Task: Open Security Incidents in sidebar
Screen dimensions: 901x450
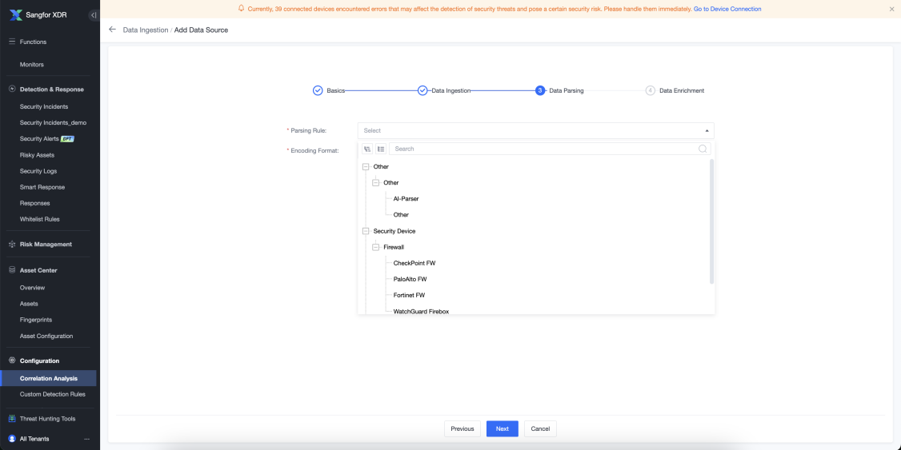Action: [x=44, y=107]
